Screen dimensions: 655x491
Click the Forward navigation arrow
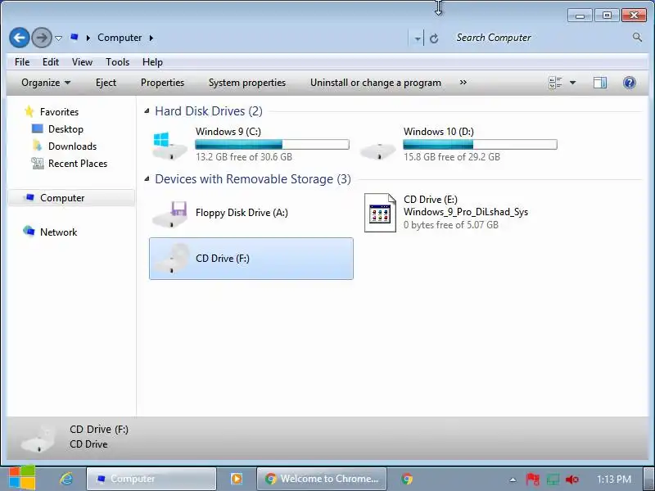42,38
